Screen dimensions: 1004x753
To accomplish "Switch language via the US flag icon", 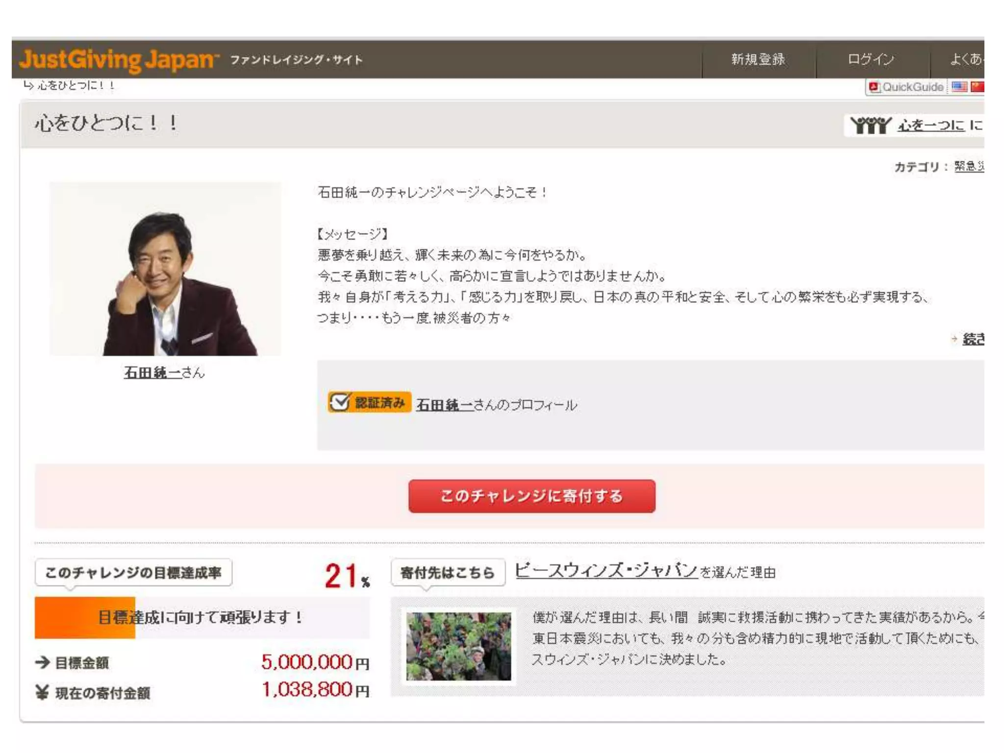I will pos(959,87).
